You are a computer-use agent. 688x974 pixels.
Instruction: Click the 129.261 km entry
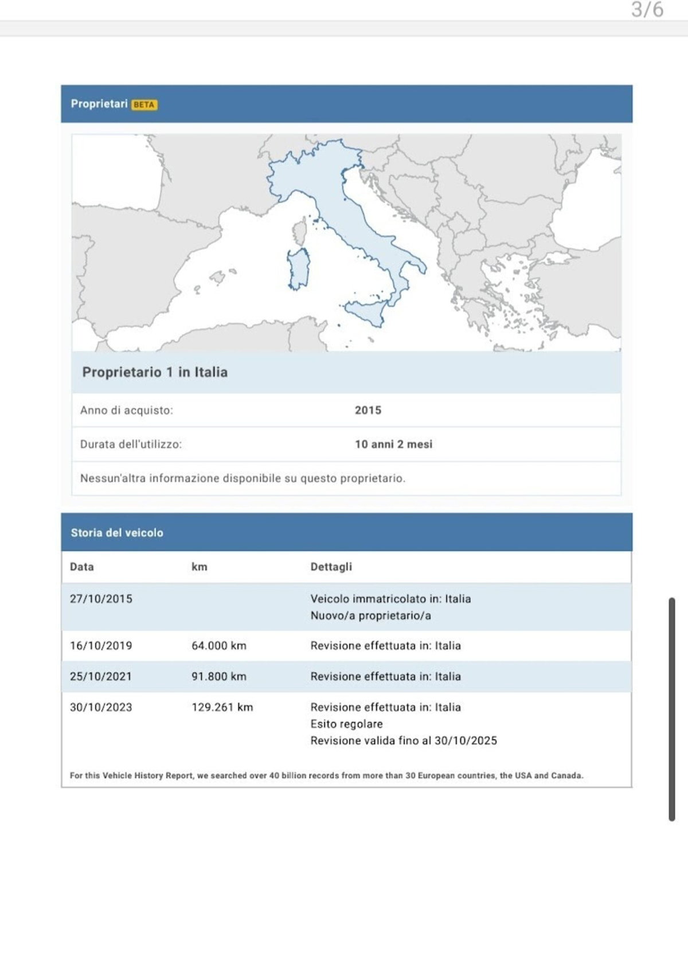click(222, 707)
